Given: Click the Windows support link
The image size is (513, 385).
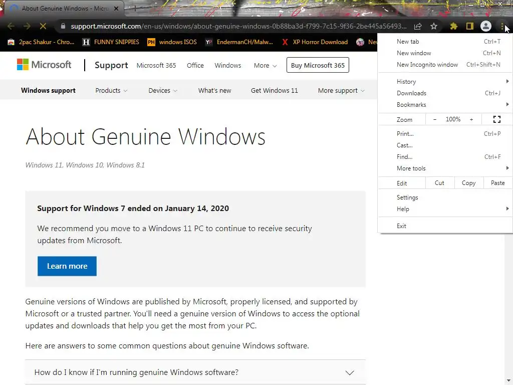Looking at the screenshot, I should point(48,90).
